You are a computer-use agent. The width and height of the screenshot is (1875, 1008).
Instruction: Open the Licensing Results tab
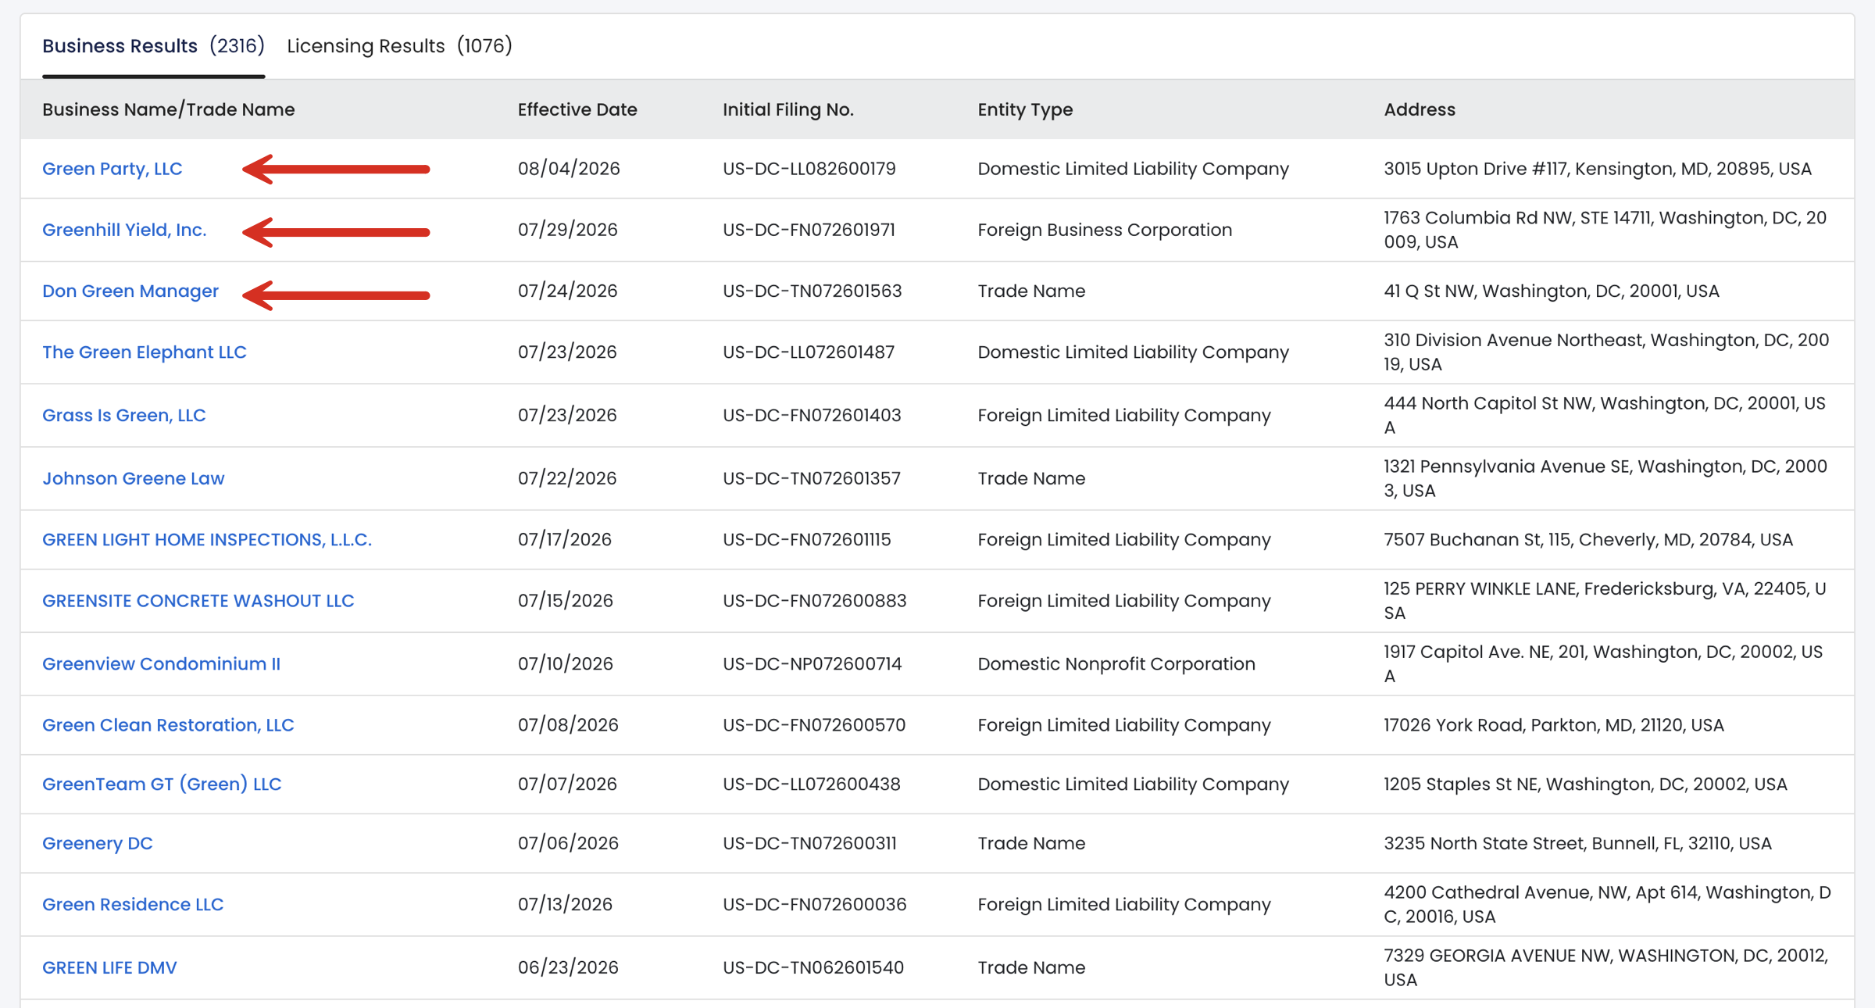(399, 46)
